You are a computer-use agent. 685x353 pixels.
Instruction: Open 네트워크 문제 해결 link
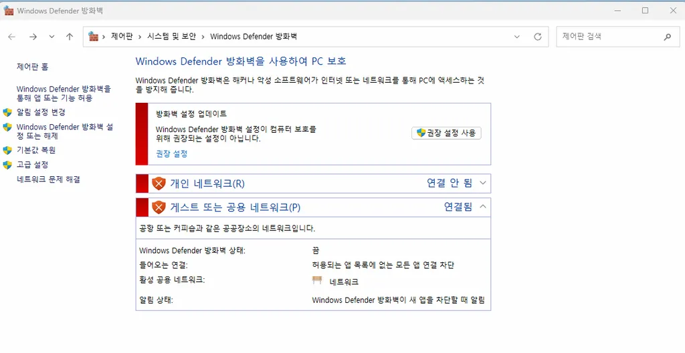point(48,179)
